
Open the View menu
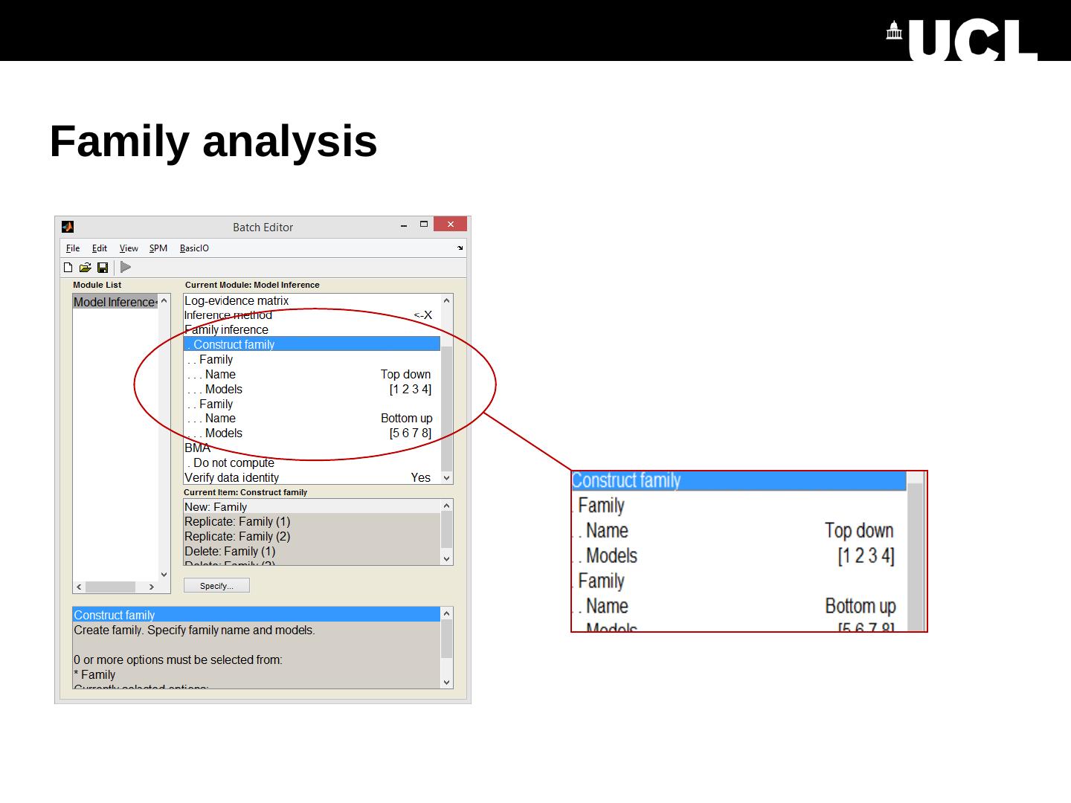point(129,248)
